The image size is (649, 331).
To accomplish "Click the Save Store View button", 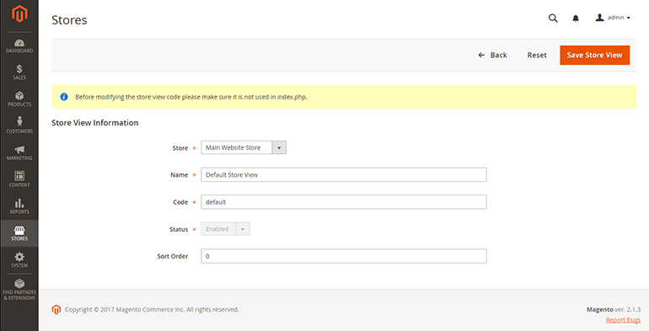I will pos(595,55).
